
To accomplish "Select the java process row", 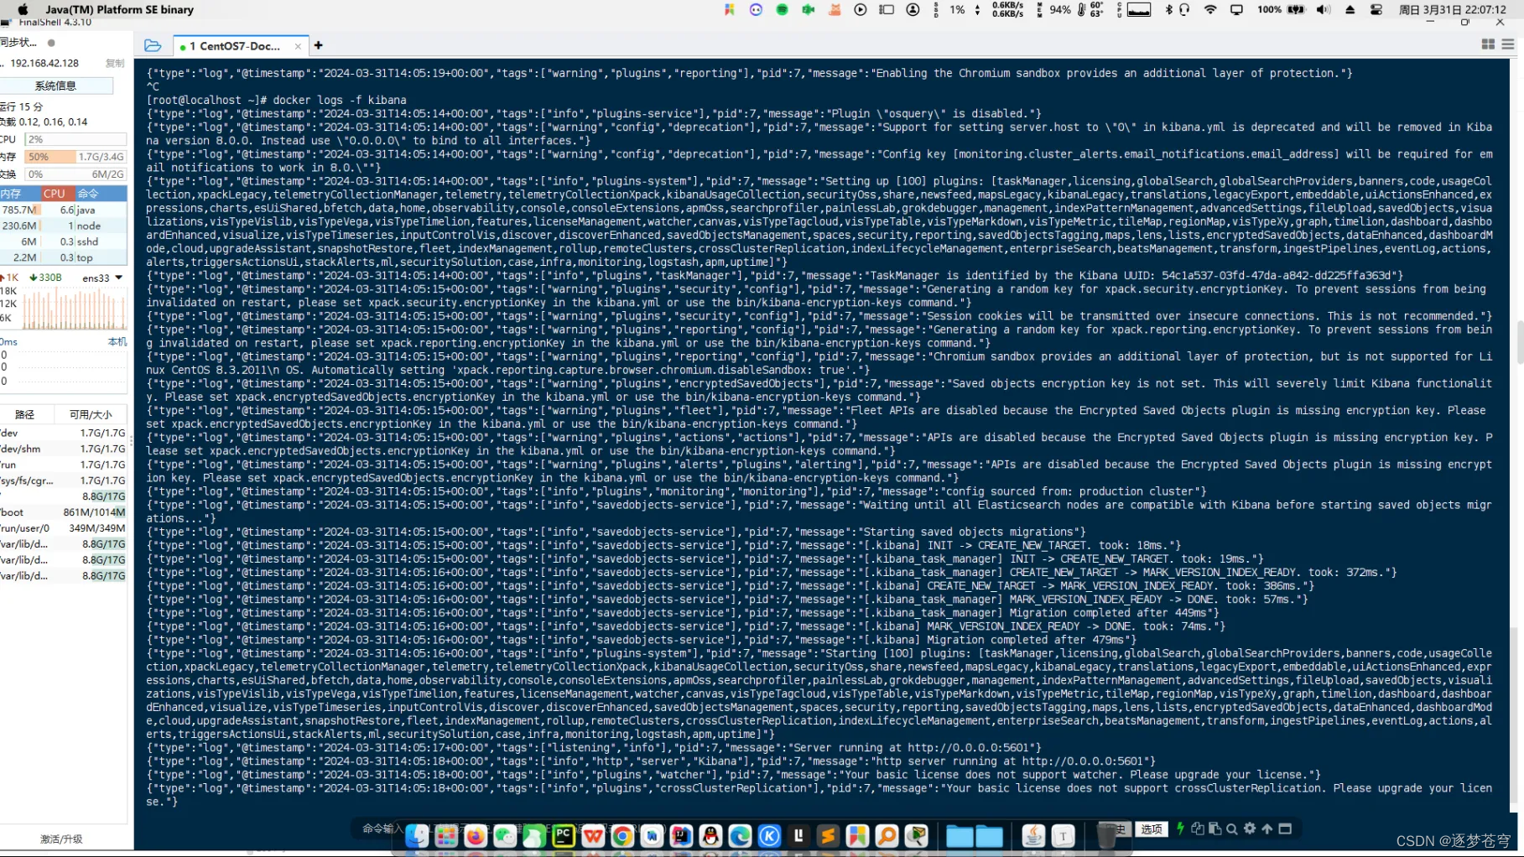I will [x=63, y=210].
